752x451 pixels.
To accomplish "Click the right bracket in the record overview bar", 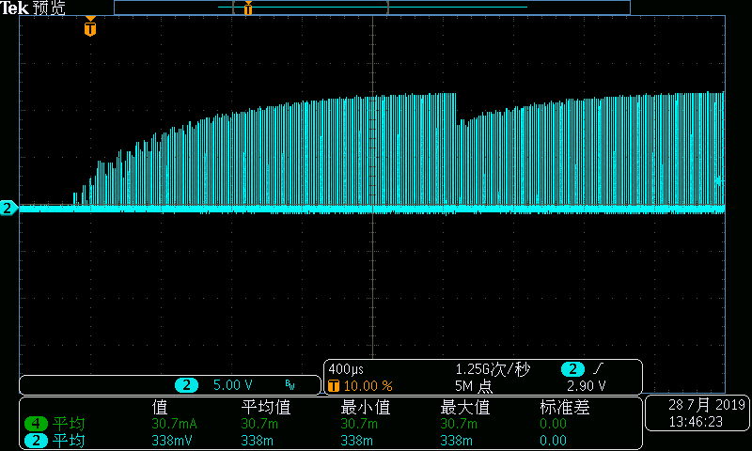I will pos(387,8).
